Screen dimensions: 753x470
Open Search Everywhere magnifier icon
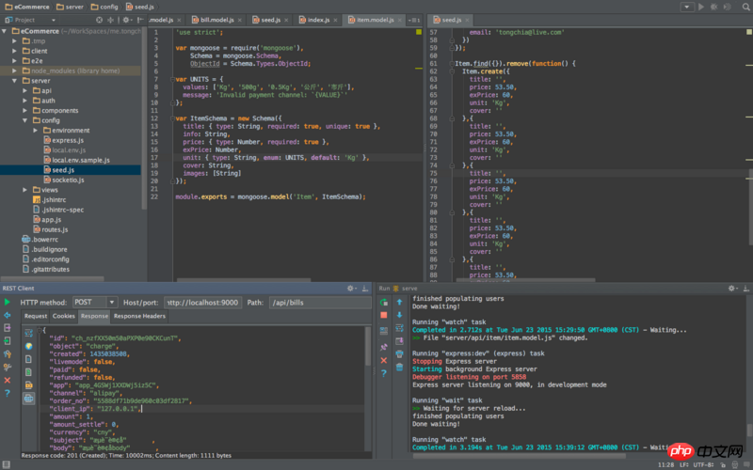point(745,7)
